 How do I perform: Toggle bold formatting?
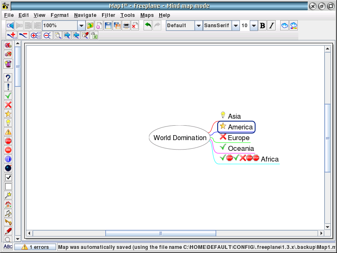pyautogui.click(x=263, y=26)
